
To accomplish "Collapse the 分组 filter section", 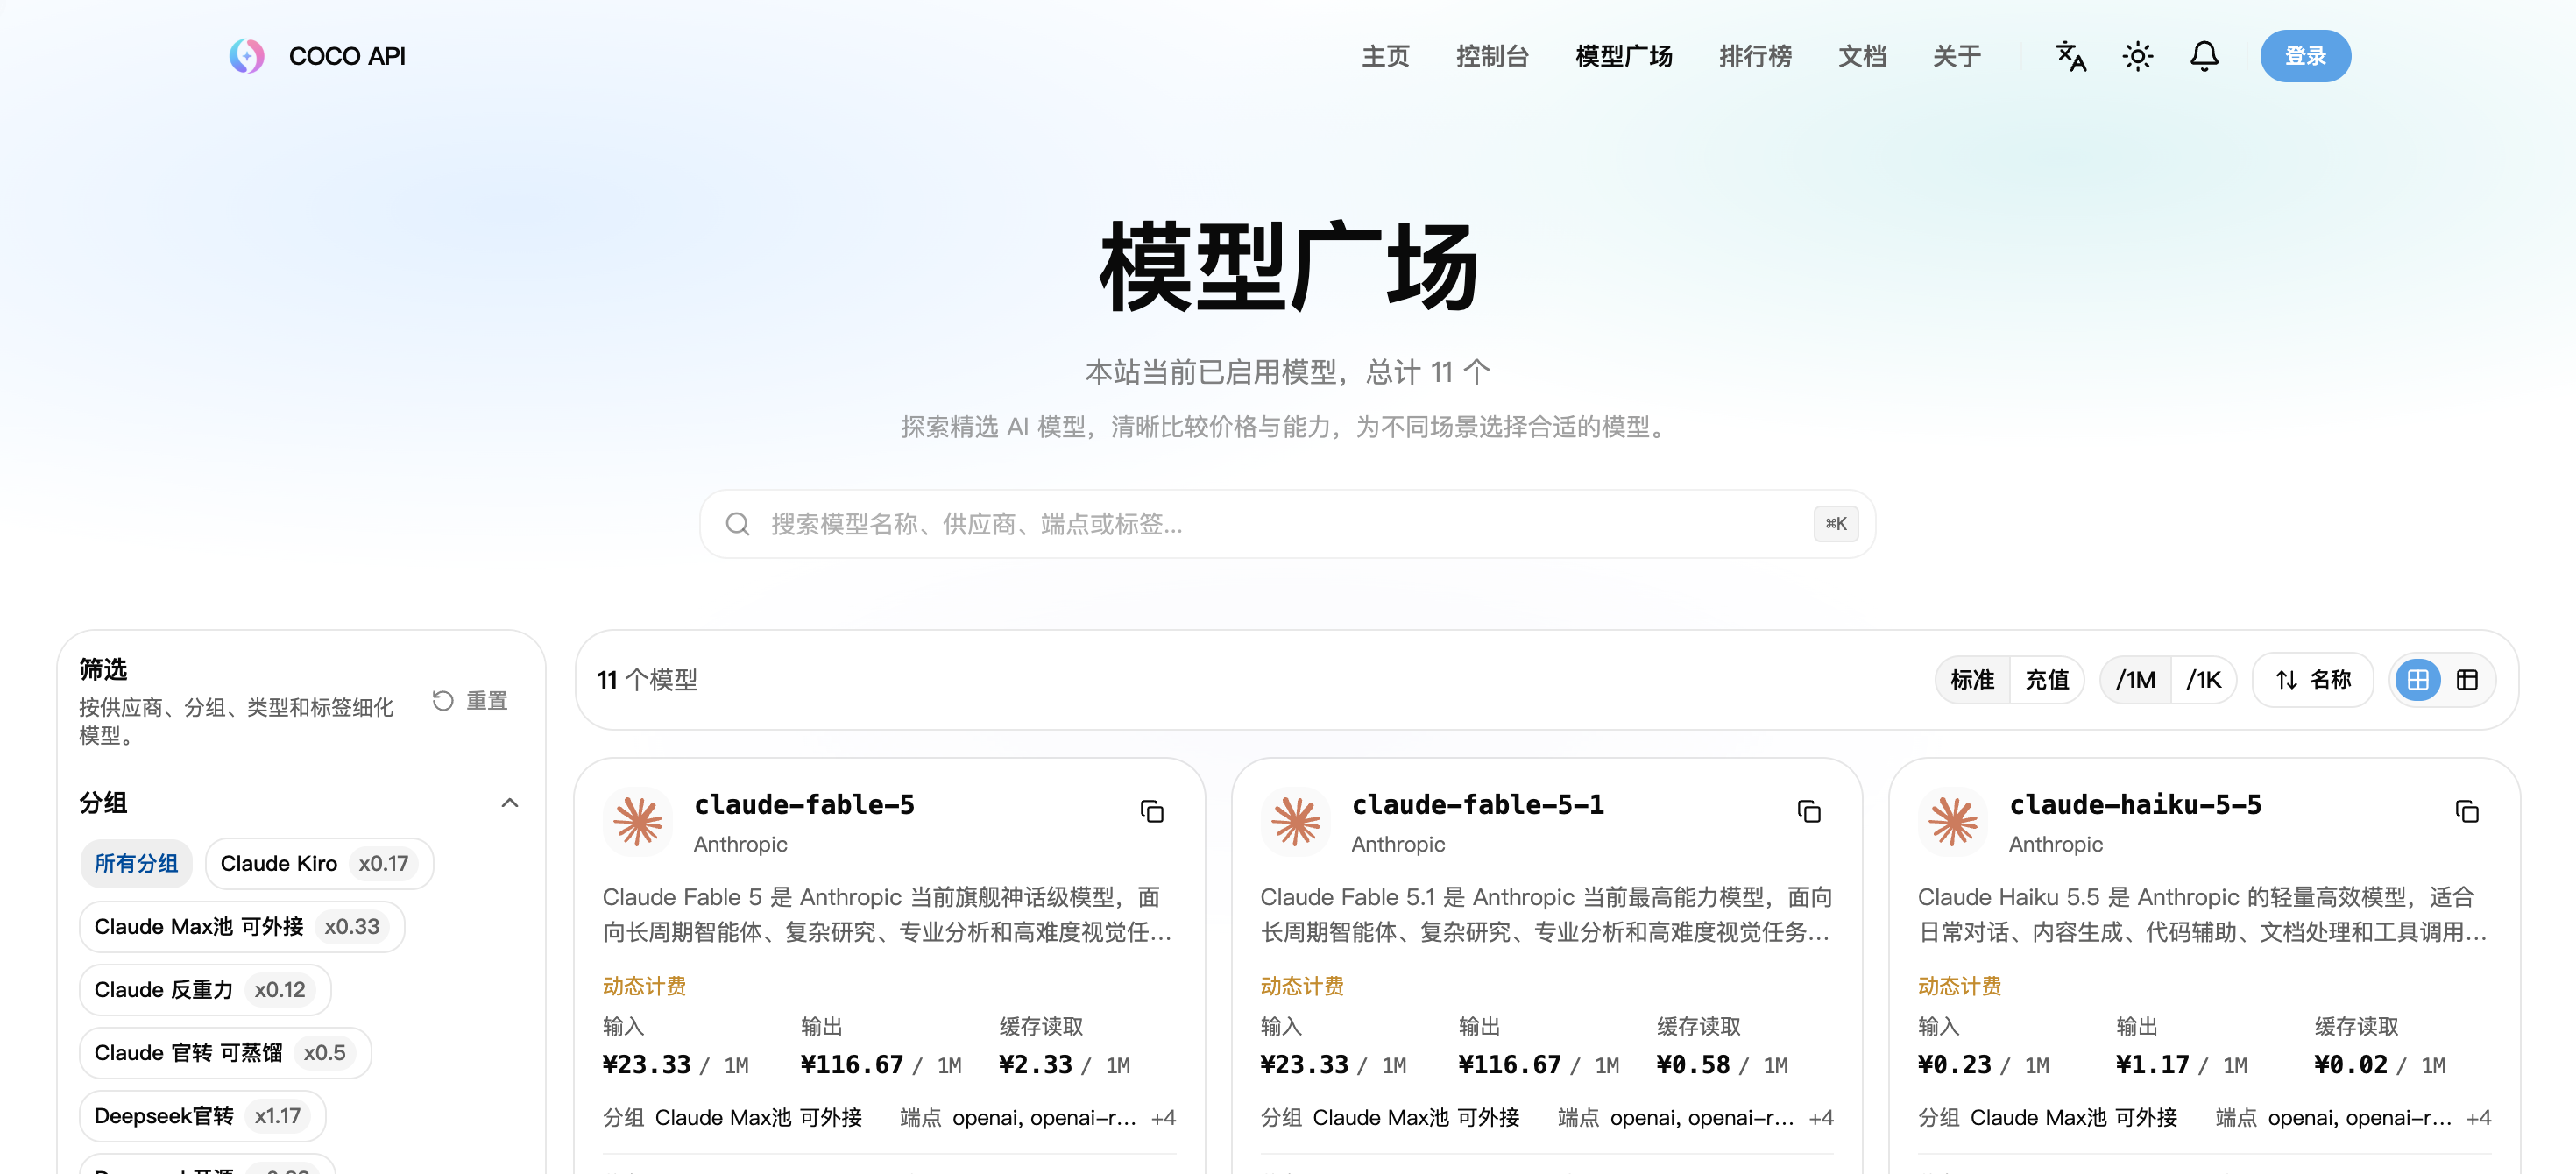I will click(509, 803).
